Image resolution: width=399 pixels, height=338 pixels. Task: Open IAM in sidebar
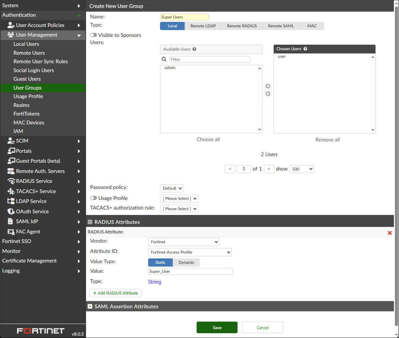18,131
